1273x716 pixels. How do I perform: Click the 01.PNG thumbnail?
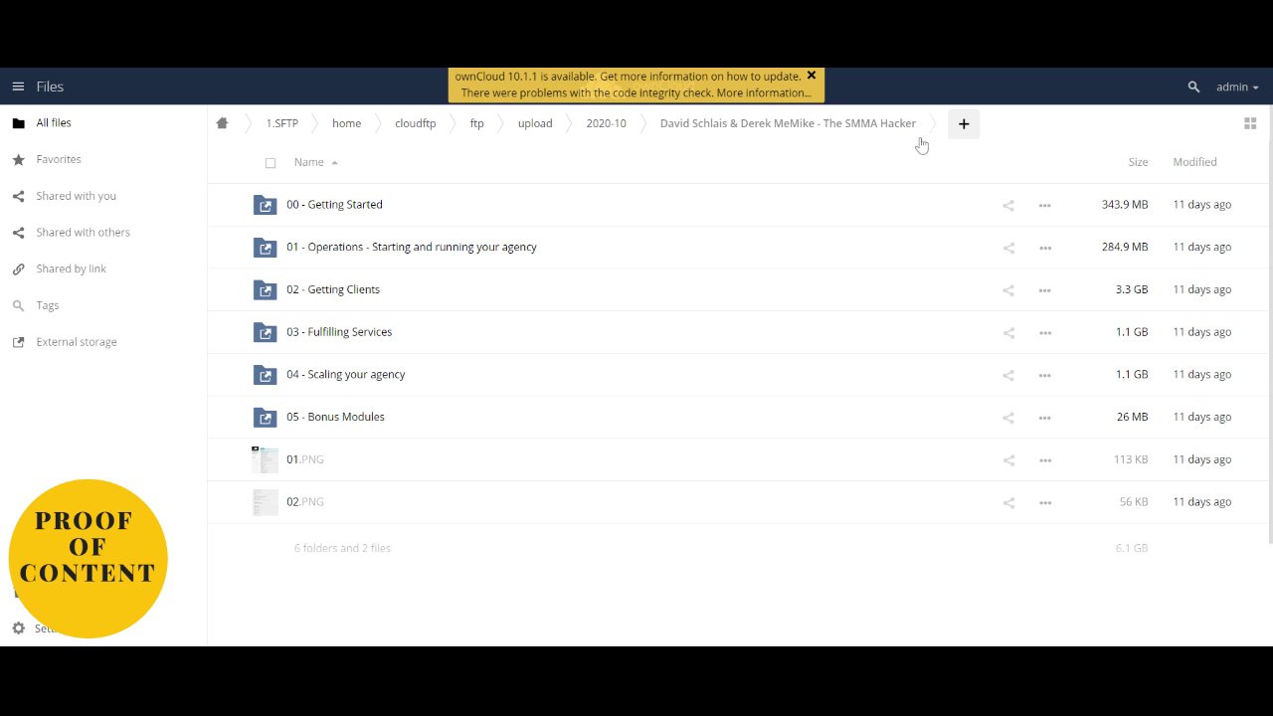tap(265, 459)
